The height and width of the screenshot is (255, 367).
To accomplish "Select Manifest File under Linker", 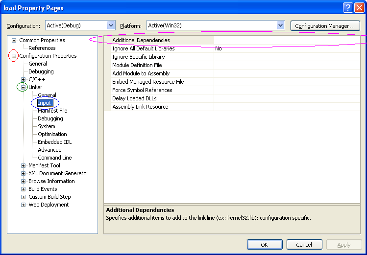I will pos(52,111).
